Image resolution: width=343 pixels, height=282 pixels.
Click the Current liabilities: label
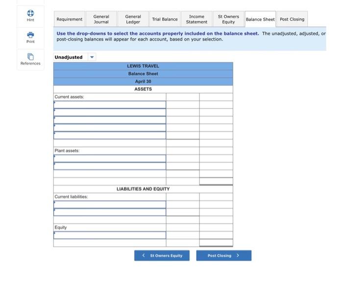(71, 197)
